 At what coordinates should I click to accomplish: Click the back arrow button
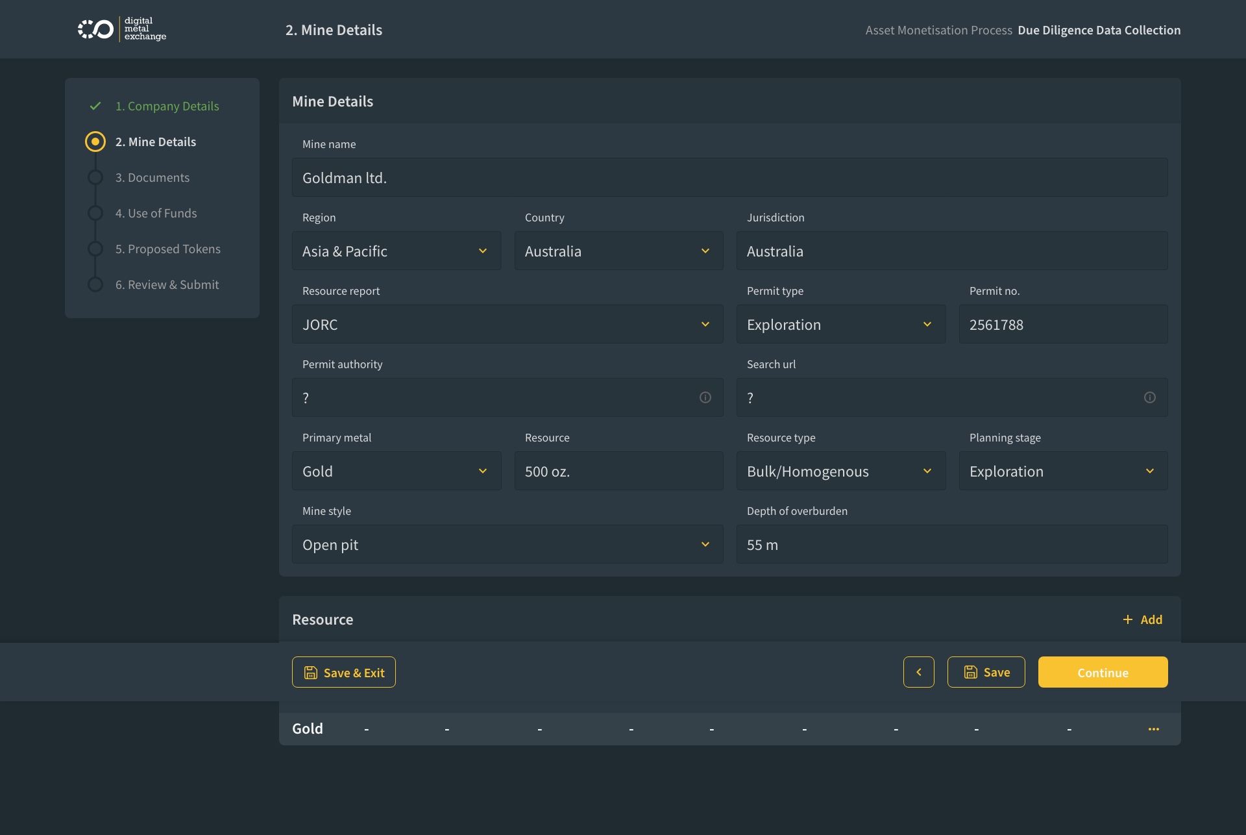(918, 672)
